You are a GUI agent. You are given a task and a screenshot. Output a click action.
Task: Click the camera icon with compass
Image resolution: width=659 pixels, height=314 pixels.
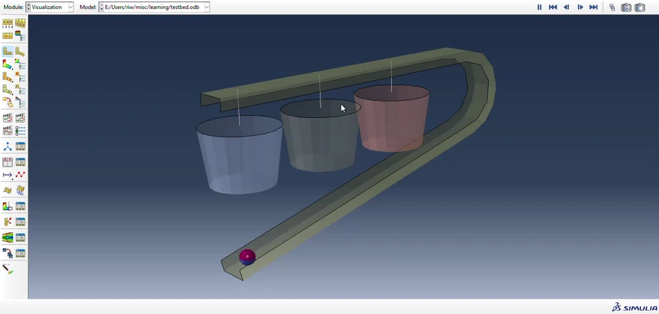coord(626,7)
